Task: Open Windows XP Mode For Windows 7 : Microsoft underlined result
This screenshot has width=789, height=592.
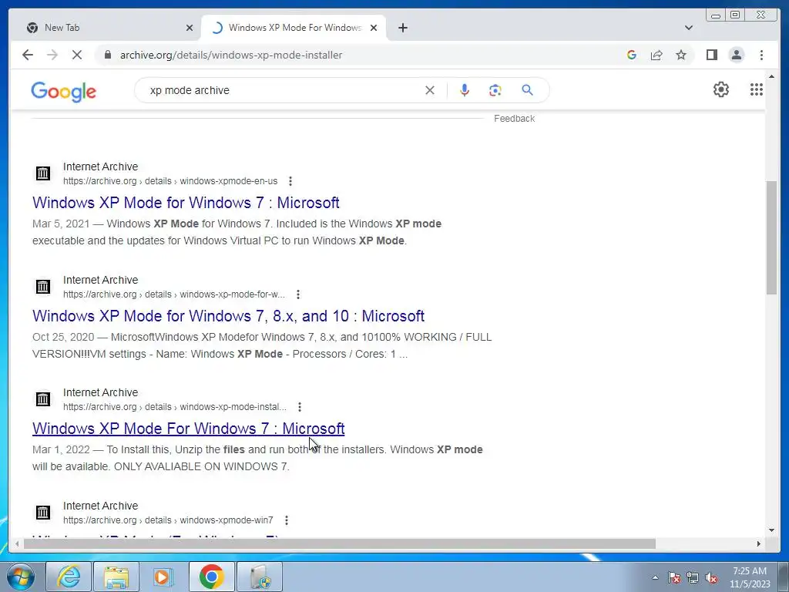Action: (x=188, y=429)
